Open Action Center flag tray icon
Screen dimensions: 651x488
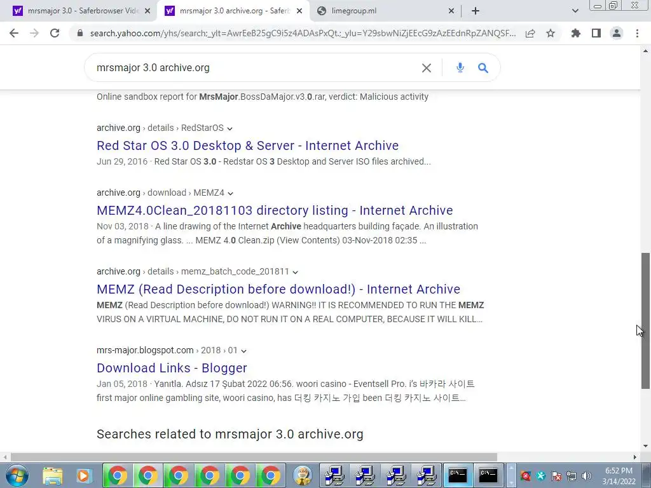pos(556,476)
